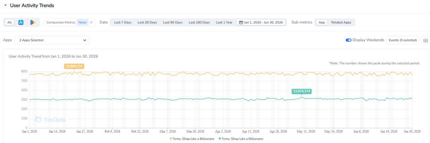Select the Related Apps sub-metric
Viewport: 430px width, 143px height.
pos(341,23)
